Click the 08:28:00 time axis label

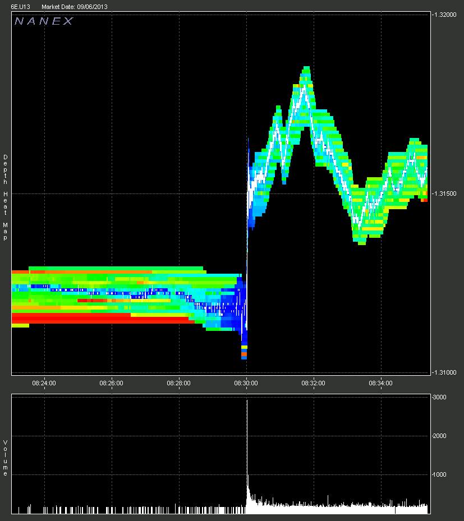click(178, 383)
